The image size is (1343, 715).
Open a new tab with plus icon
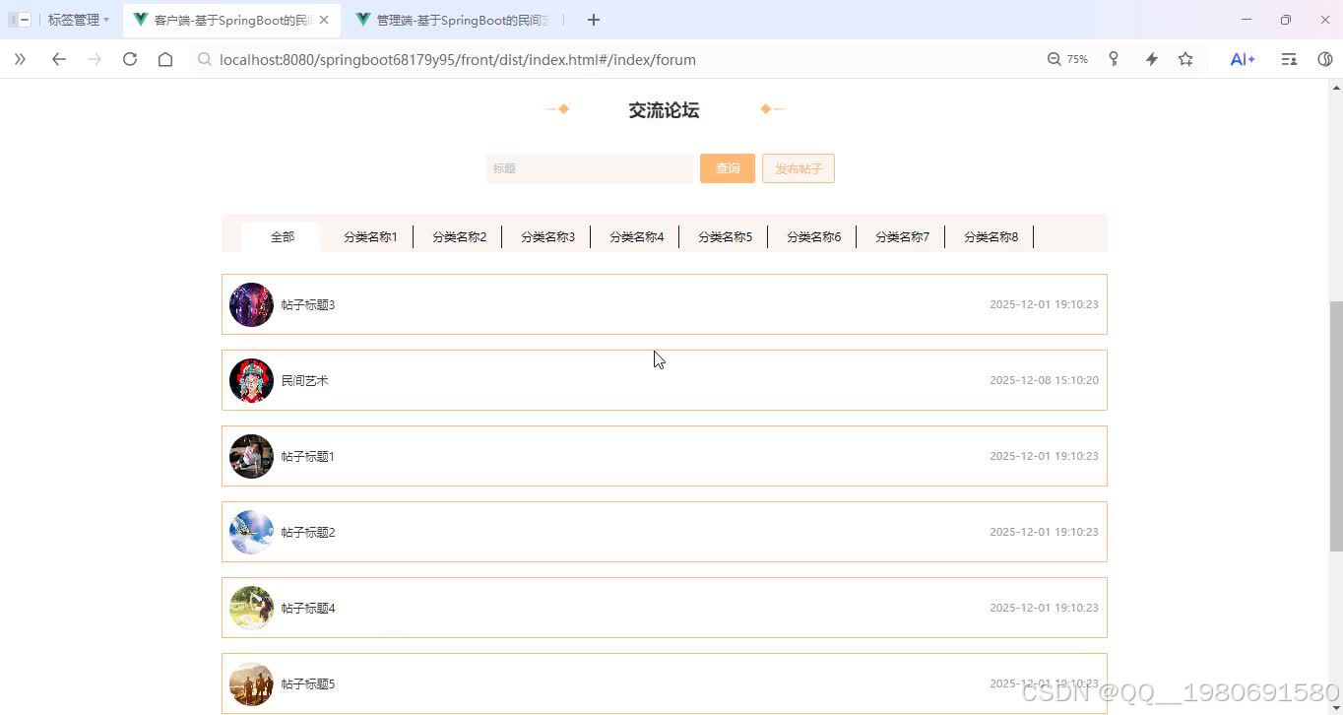[x=593, y=20]
